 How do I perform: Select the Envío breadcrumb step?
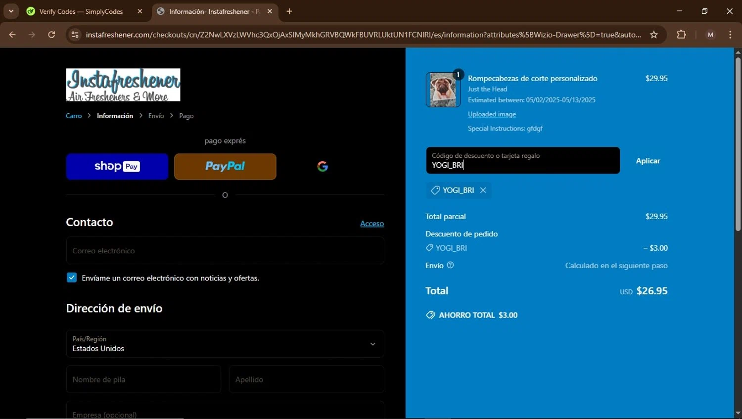click(x=156, y=116)
